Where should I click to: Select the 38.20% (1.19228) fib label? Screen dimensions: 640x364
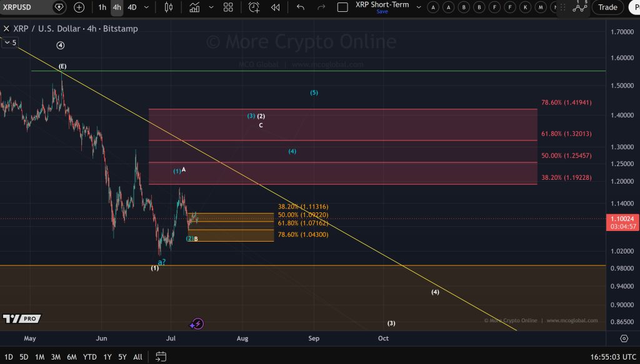pos(566,178)
